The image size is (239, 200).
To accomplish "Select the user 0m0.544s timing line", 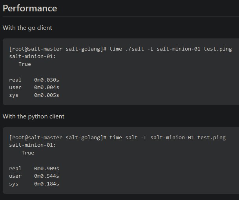I will point(34,176).
